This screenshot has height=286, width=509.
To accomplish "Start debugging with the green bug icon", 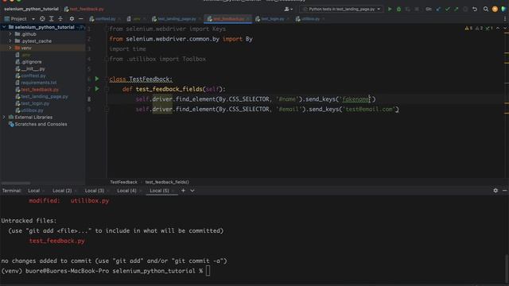I will [398, 9].
